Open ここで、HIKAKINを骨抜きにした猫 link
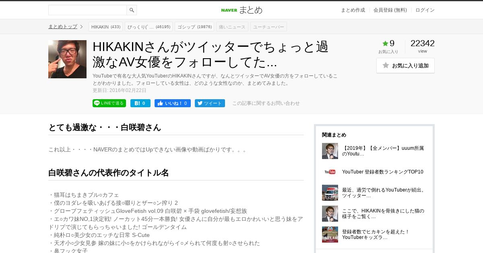This screenshot has width=483, height=253. pos(383,214)
